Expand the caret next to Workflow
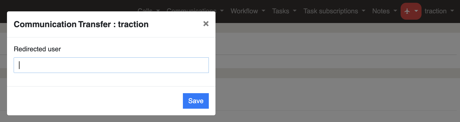Viewport: 460px width, 122px height. (x=263, y=11)
